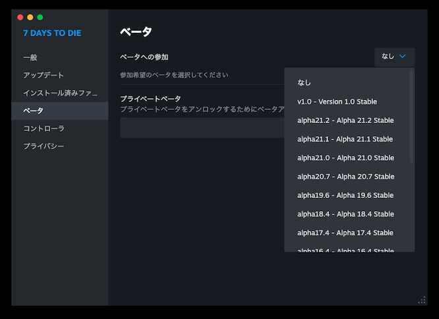439x319 pixels.
Task: Select なし option in dropdown list
Action: [304, 83]
